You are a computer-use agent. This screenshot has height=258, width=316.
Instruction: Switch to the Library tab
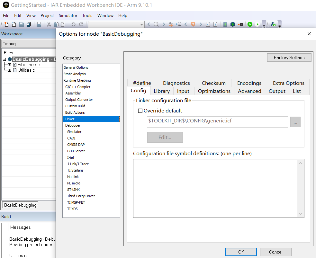click(162, 91)
